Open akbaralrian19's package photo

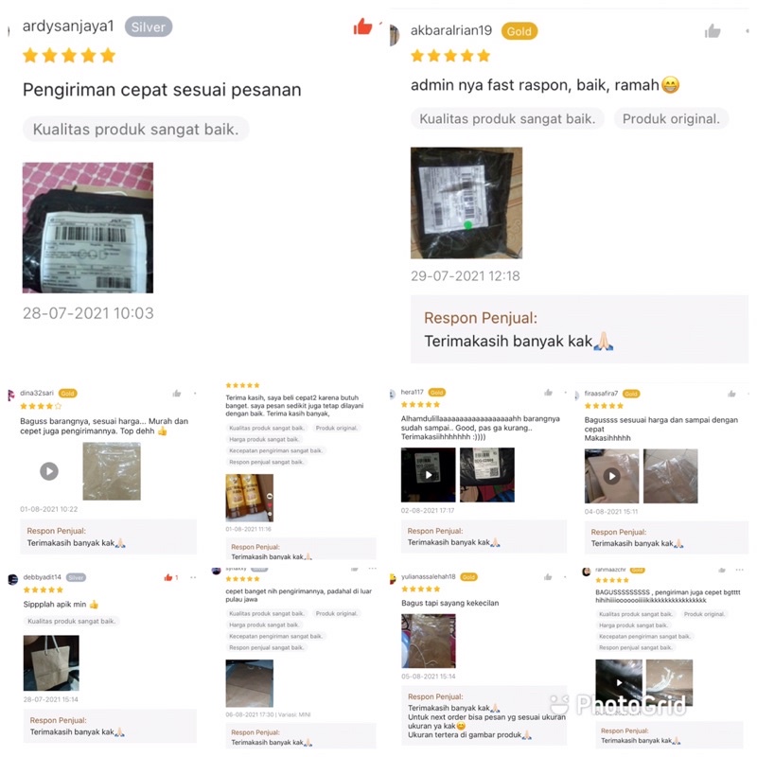467,202
